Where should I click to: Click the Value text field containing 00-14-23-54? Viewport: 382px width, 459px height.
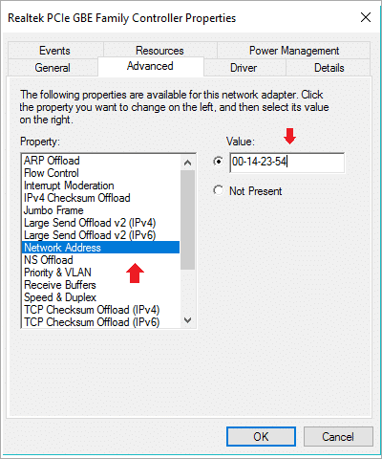click(x=287, y=163)
